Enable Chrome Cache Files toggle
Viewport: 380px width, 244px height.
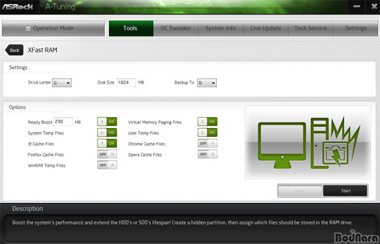[208, 144]
